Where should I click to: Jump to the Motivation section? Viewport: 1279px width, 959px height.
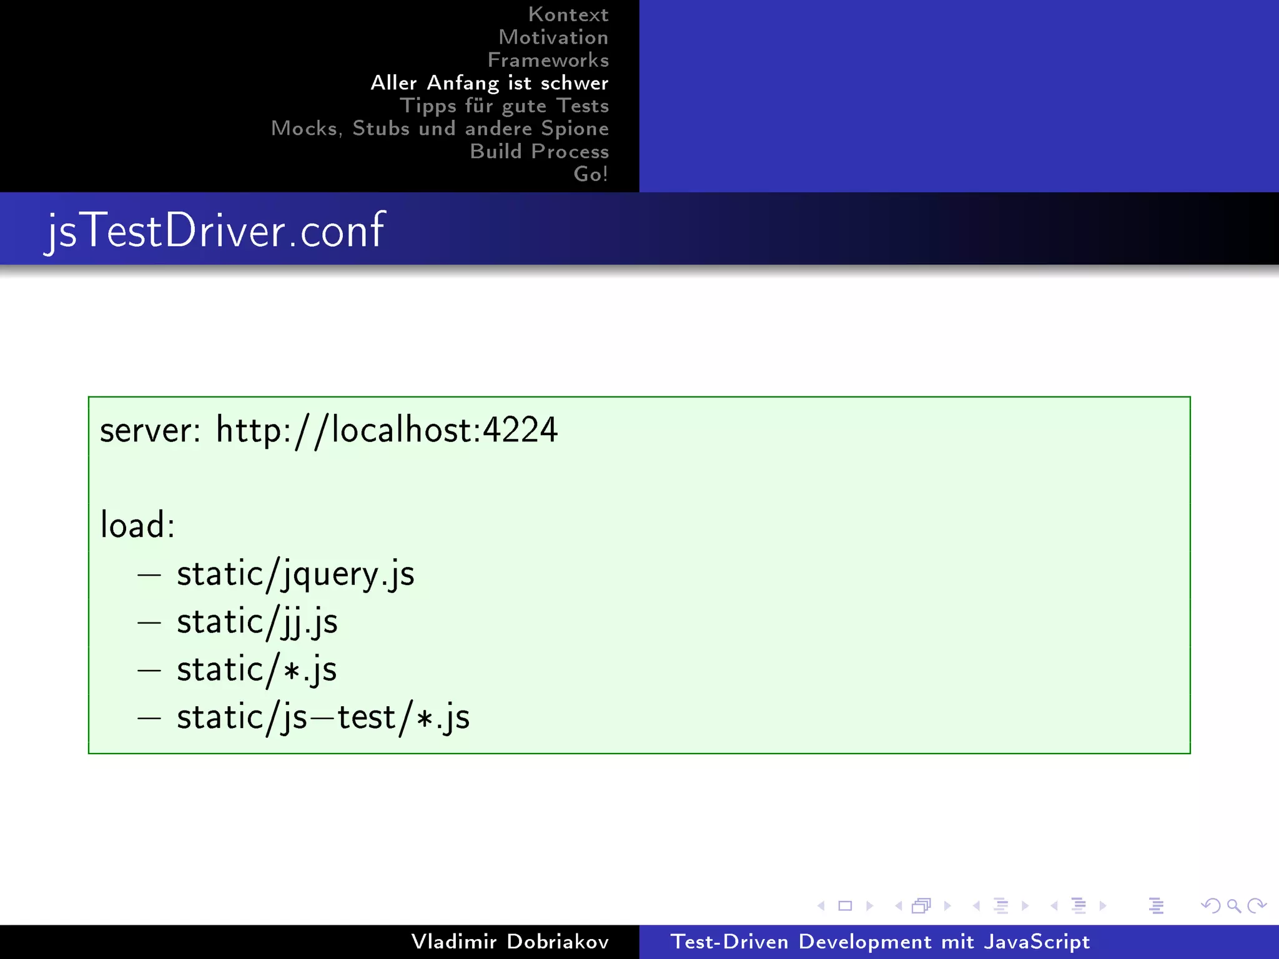(553, 37)
